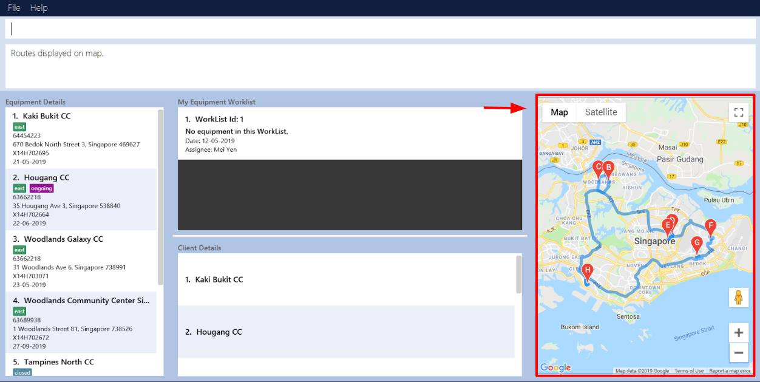The width and height of the screenshot is (760, 382).
Task: Select WorkList Id: 1 card
Action: click(350, 134)
